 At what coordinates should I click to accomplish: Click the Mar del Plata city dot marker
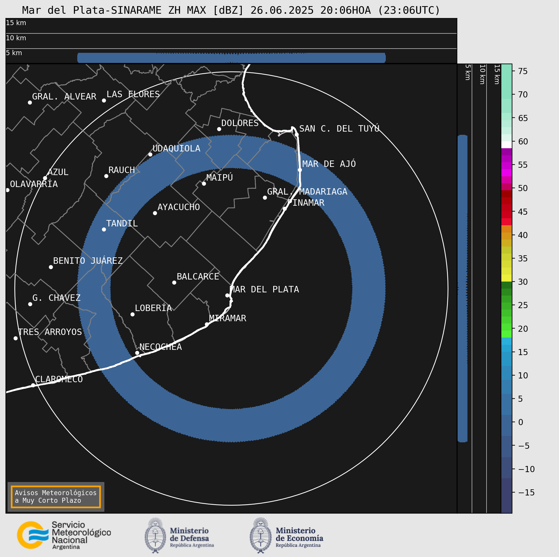[x=227, y=295]
